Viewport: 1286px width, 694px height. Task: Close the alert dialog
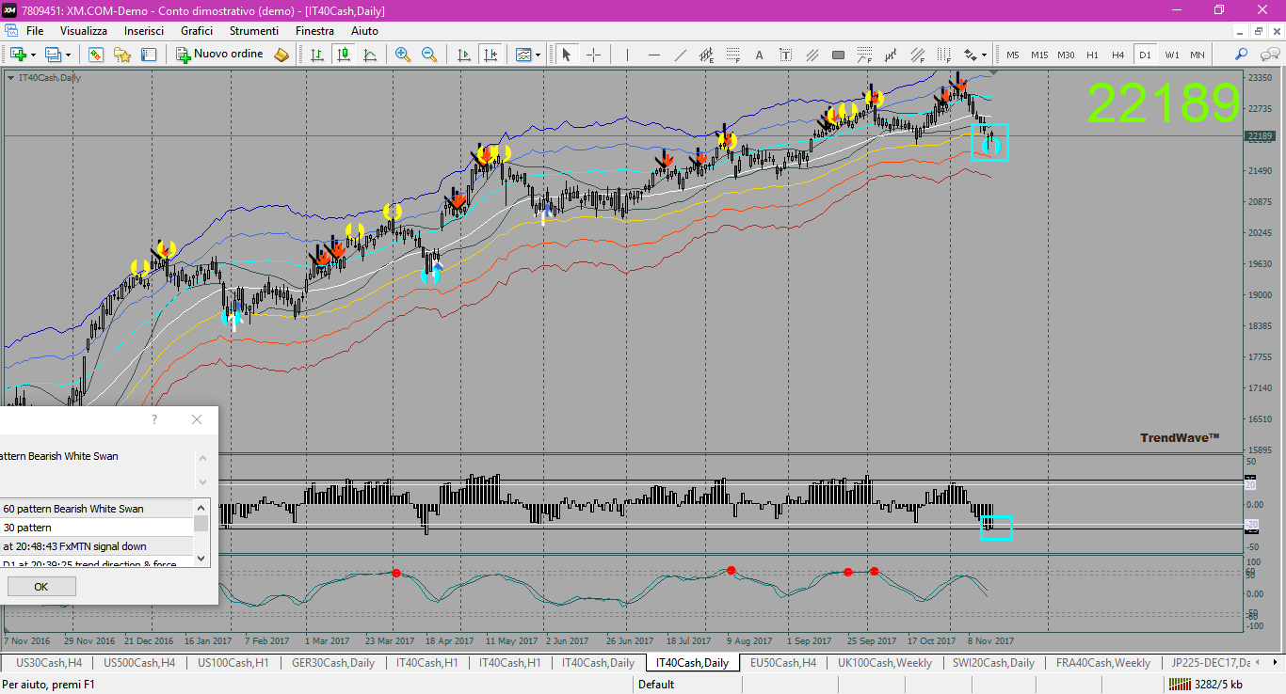197,419
